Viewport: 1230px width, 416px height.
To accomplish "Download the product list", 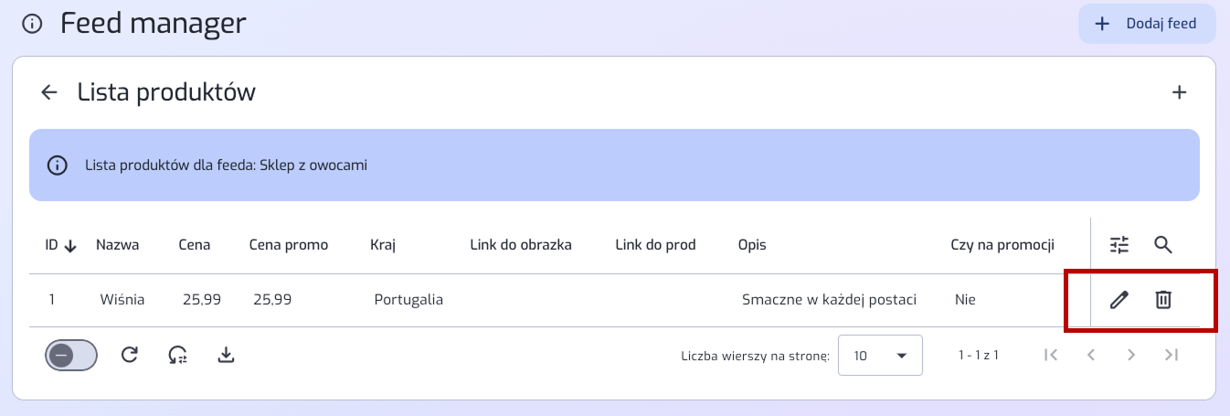I will point(227,355).
